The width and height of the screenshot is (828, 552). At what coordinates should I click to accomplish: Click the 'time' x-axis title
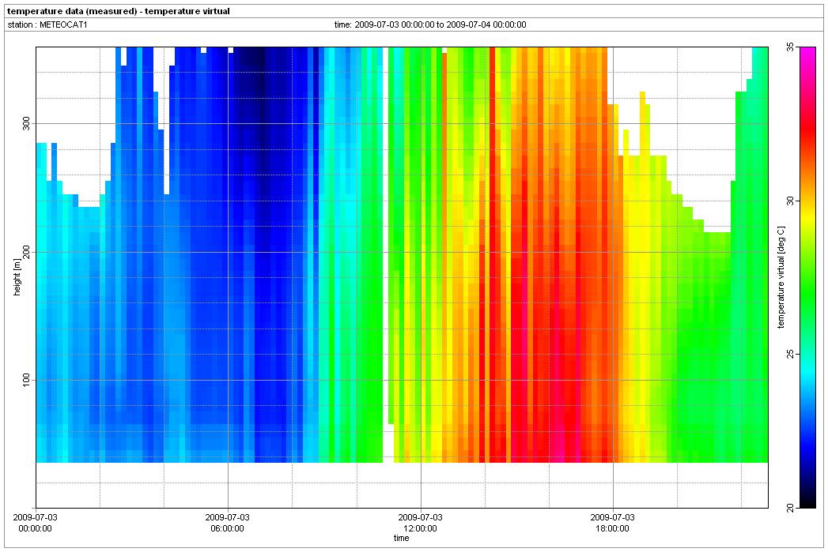coord(402,539)
